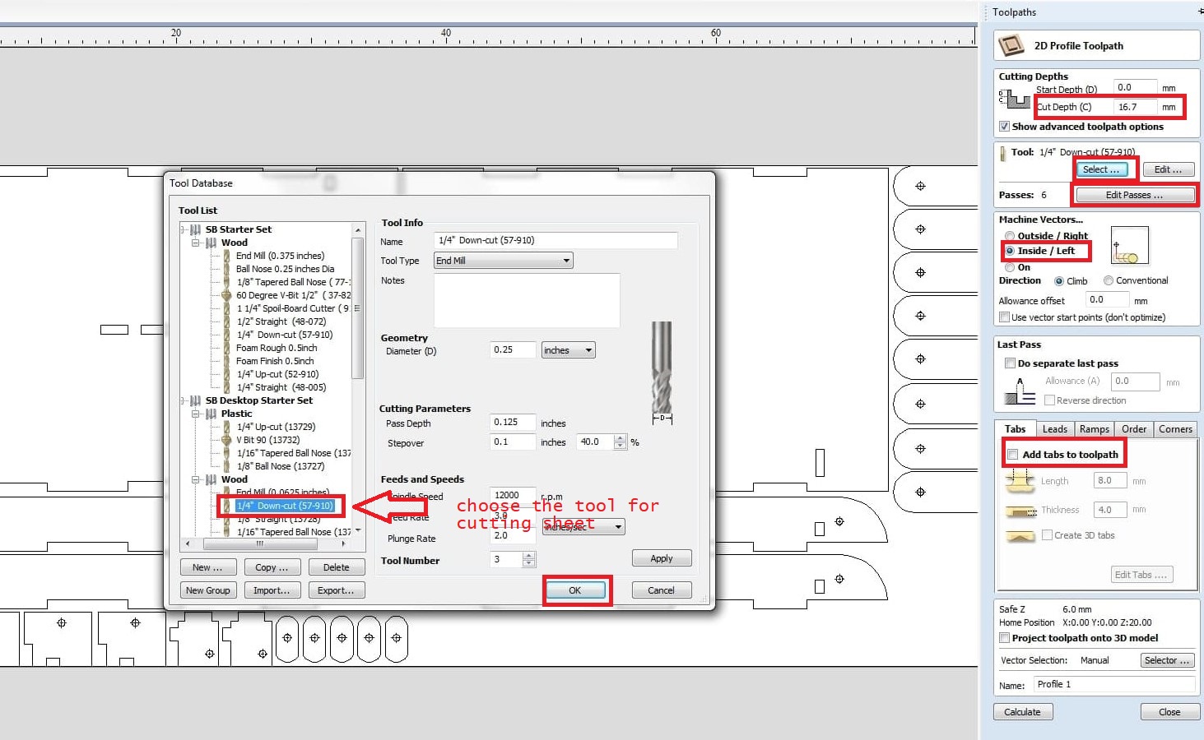Click the End Mill (0.375 inches) tool icon

click(226, 256)
